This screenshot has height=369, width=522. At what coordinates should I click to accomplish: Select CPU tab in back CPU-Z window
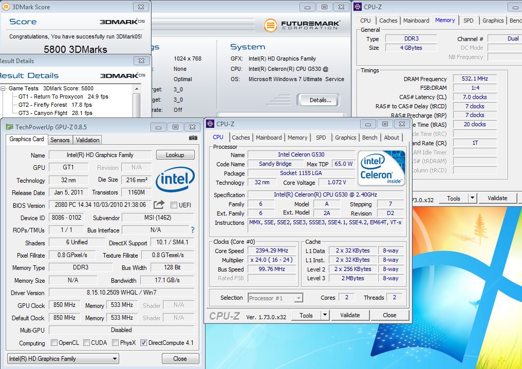(x=365, y=21)
